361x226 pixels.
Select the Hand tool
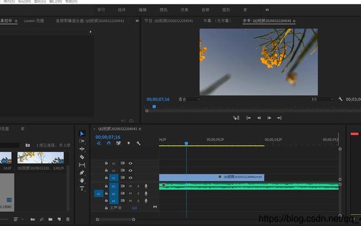tap(82, 180)
